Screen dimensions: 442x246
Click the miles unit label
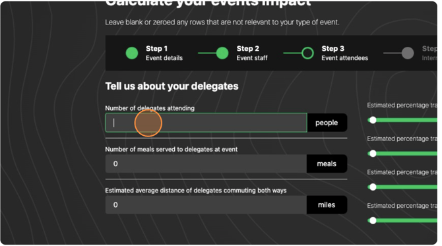click(327, 205)
